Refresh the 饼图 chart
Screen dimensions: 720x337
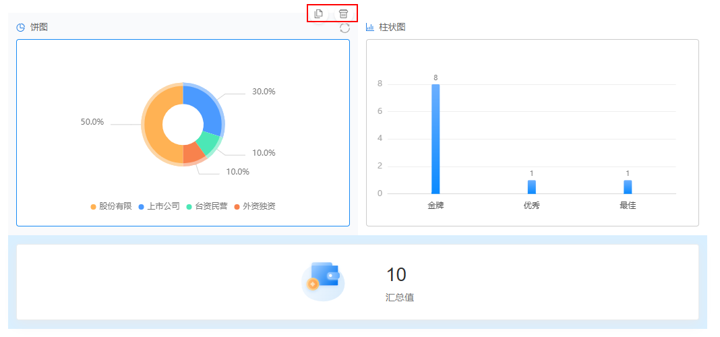pyautogui.click(x=345, y=28)
